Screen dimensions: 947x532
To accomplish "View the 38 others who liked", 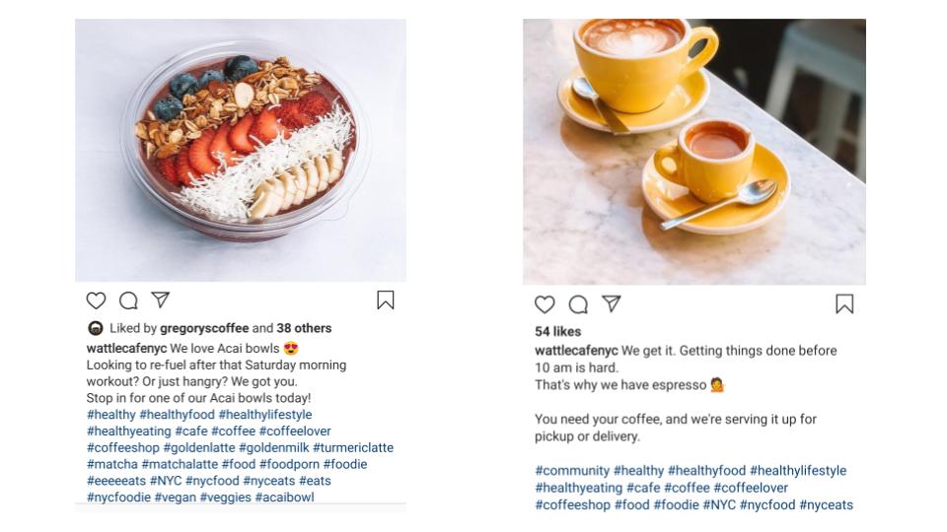I will point(304,328).
